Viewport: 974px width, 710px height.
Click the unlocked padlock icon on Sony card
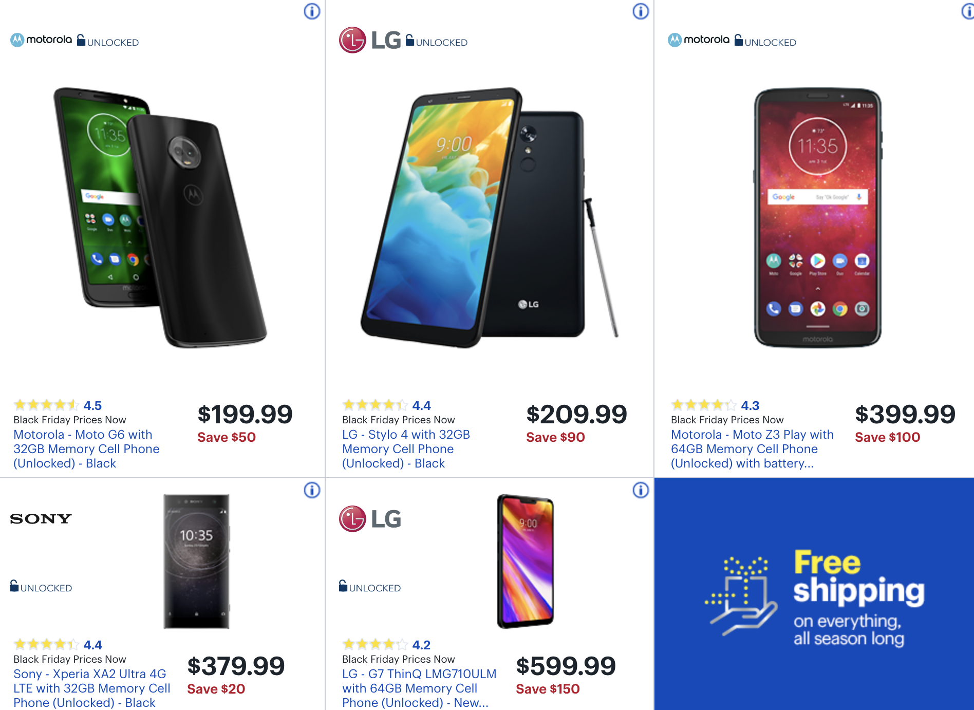coord(14,586)
